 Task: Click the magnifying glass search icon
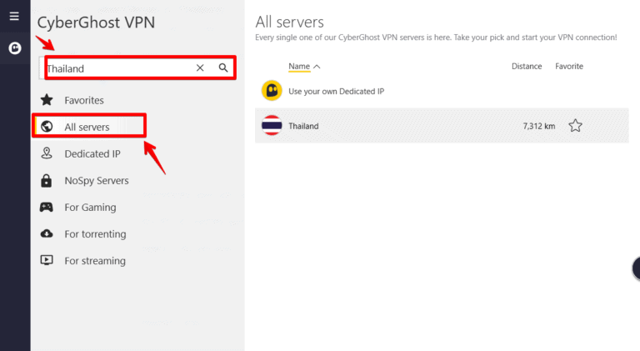pos(223,68)
